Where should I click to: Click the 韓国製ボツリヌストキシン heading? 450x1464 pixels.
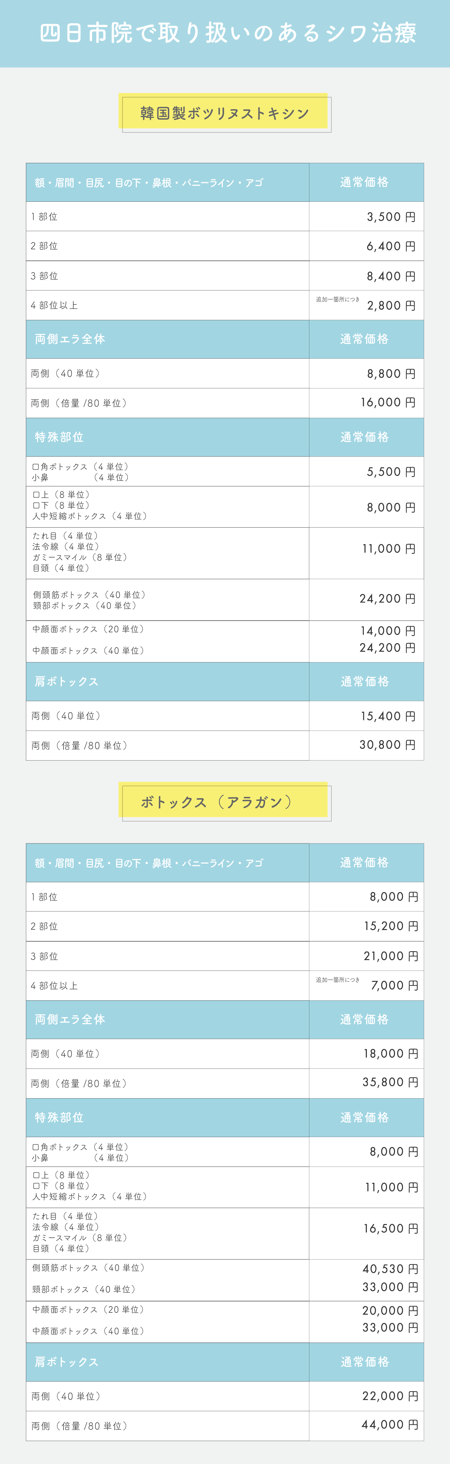click(x=225, y=114)
